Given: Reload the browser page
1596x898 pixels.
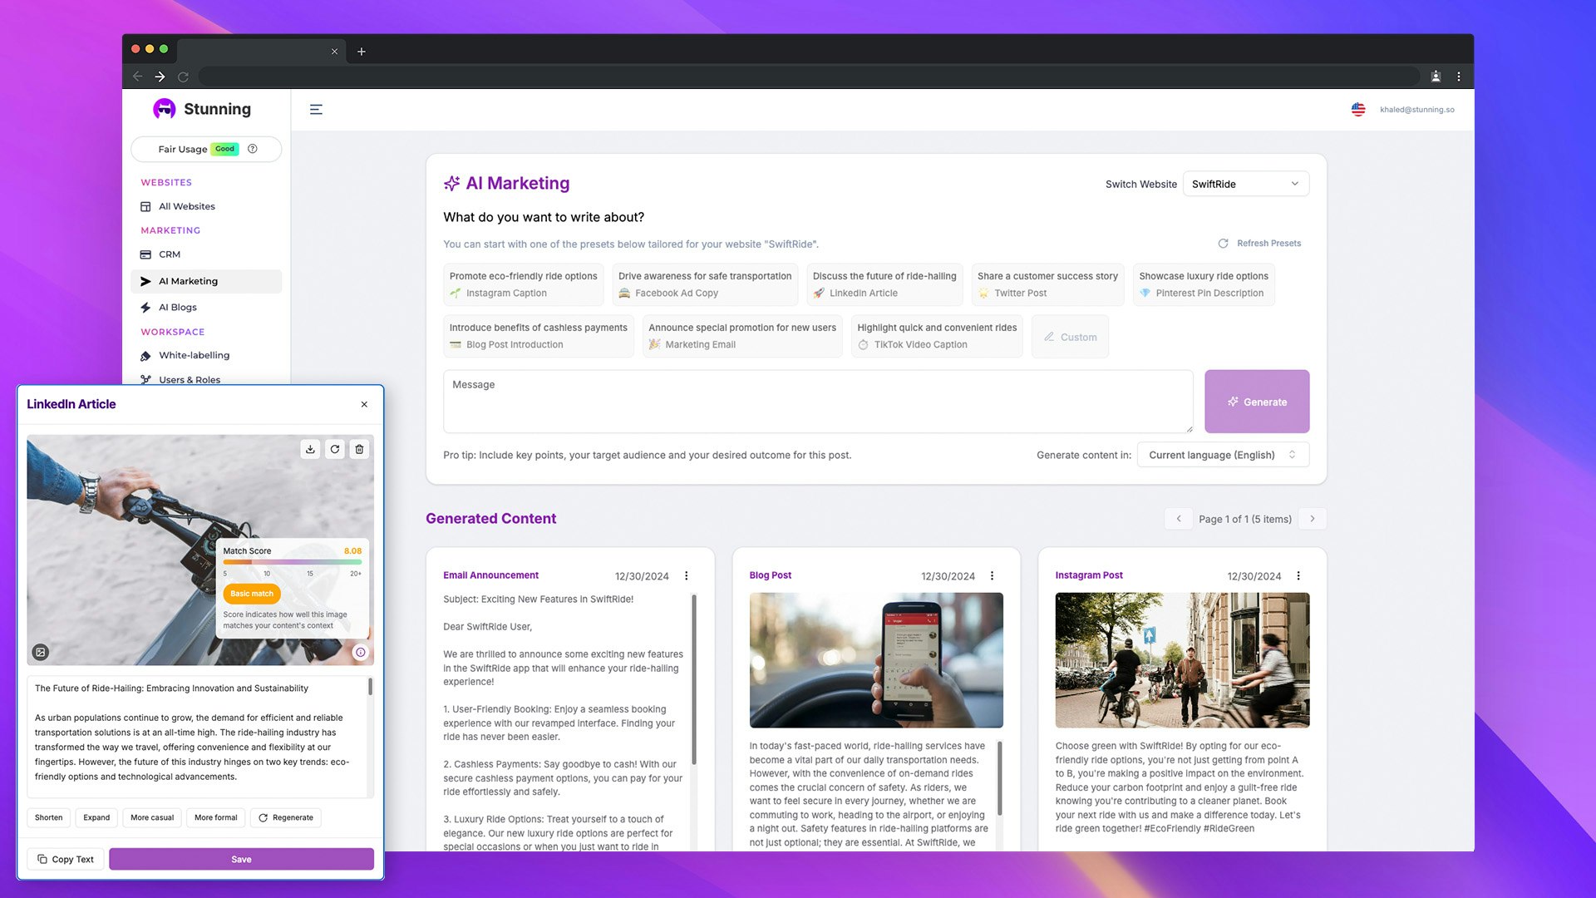Looking at the screenshot, I should pyautogui.click(x=183, y=76).
